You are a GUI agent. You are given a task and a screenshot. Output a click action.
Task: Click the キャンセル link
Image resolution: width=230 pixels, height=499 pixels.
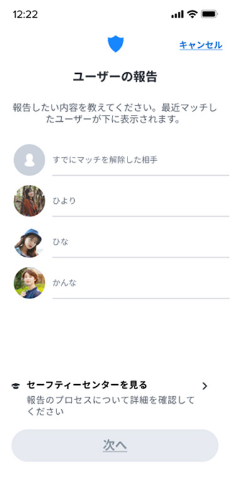(x=201, y=45)
